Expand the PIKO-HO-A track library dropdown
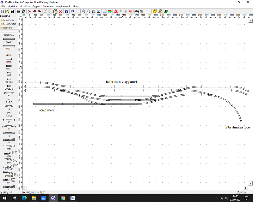Screen dimensions: 253x202 coord(16,16)
